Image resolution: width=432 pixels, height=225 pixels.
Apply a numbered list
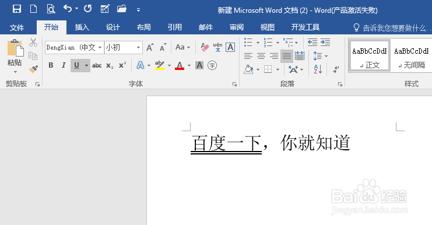tap(268, 43)
